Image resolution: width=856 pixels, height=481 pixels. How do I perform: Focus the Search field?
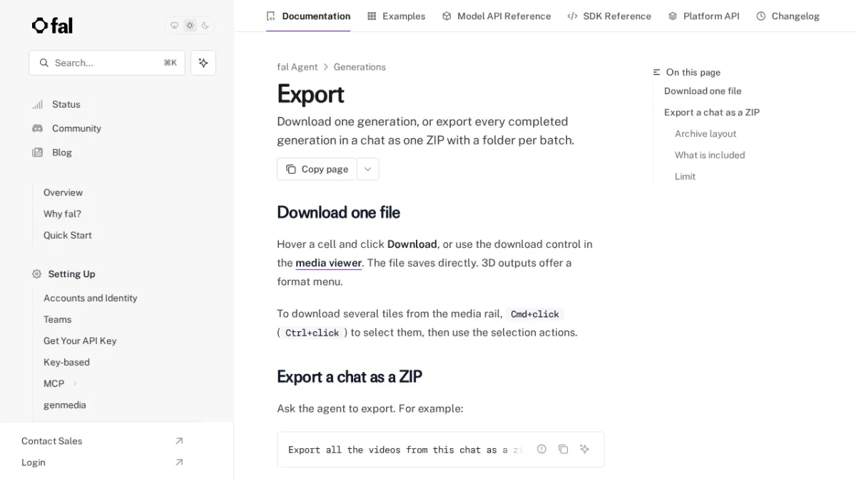107,63
